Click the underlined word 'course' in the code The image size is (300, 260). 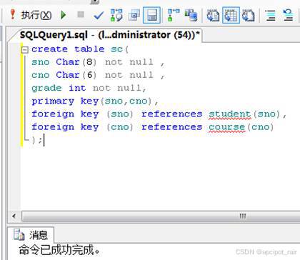coord(226,127)
